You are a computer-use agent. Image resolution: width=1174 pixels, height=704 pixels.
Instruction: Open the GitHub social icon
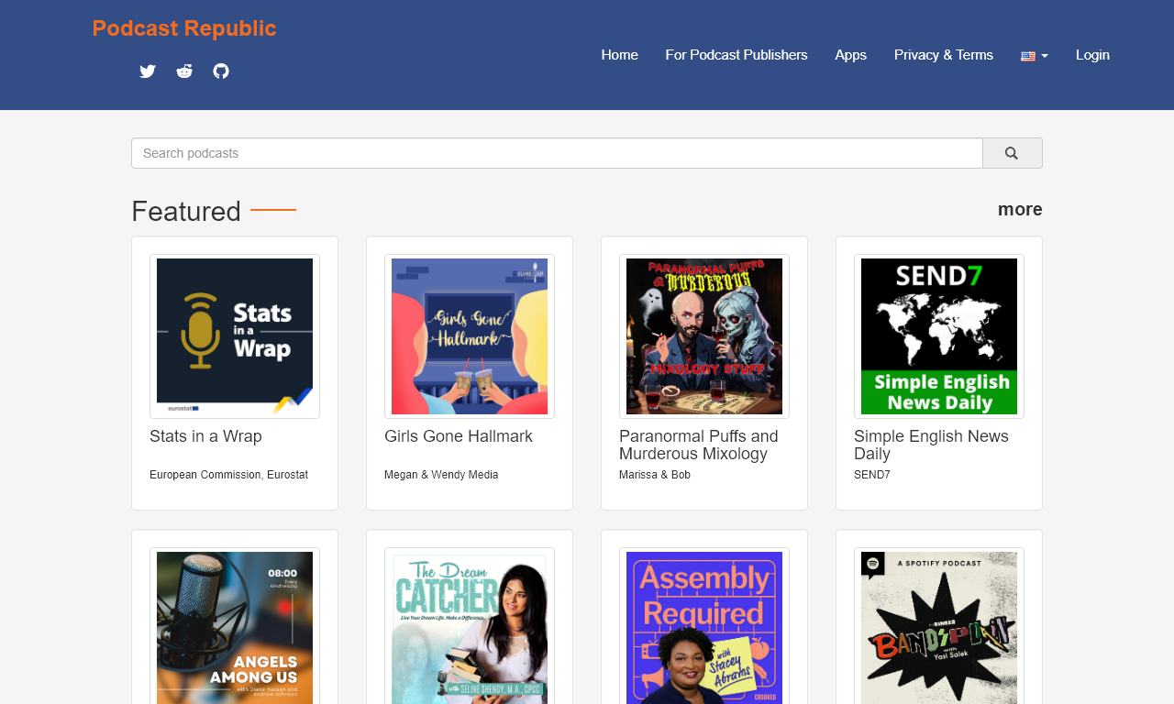tap(221, 71)
